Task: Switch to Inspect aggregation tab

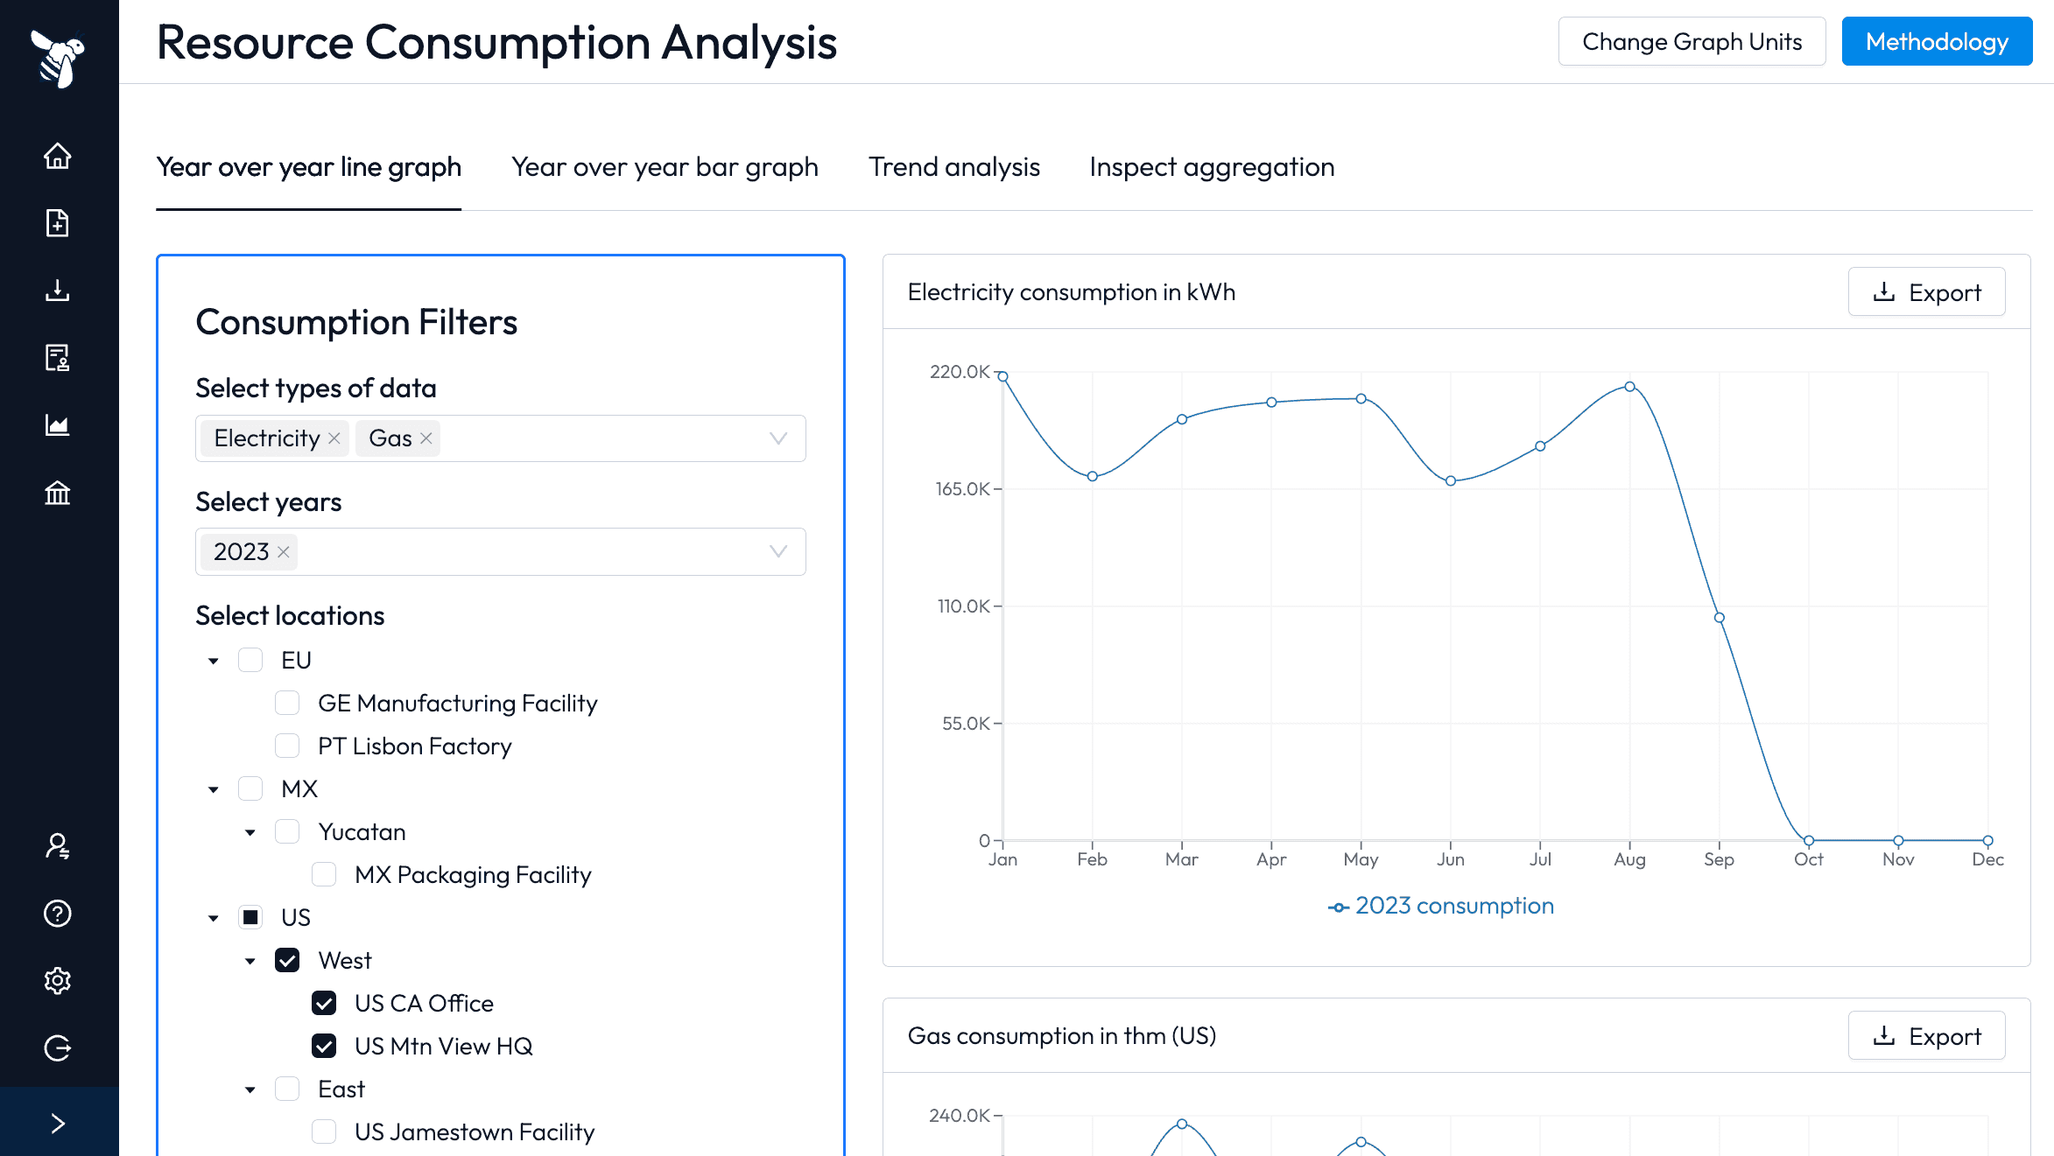Action: pos(1212,167)
